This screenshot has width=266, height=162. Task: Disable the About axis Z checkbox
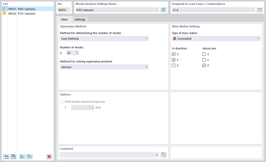pos(204,66)
